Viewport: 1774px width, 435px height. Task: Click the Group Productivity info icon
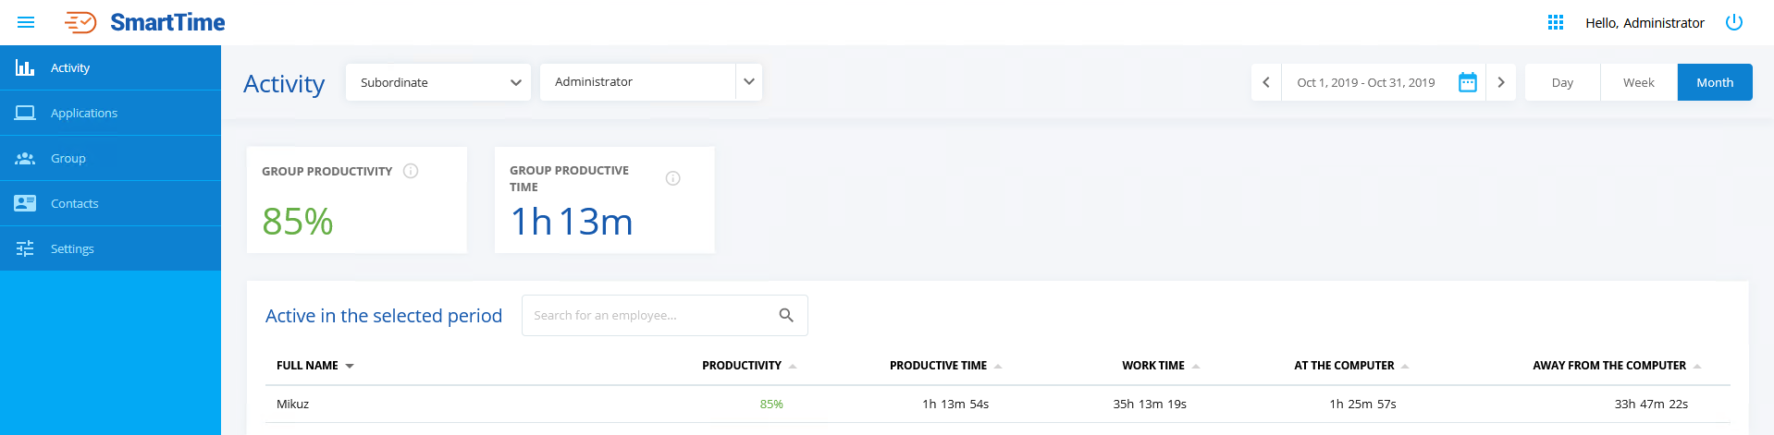[412, 171]
